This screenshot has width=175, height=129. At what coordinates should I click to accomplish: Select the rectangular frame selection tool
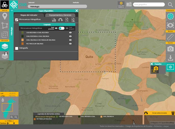pos(5,35)
